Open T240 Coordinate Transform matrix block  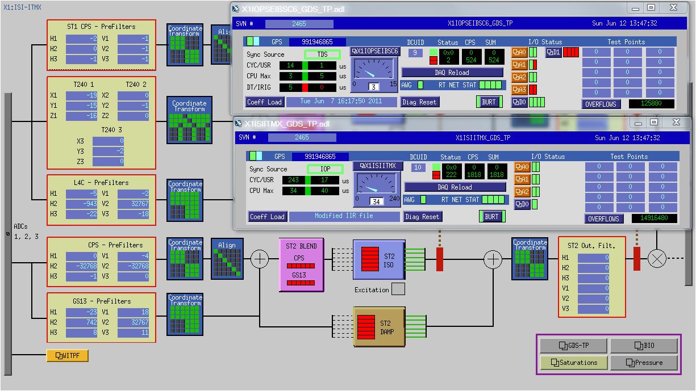point(189,120)
